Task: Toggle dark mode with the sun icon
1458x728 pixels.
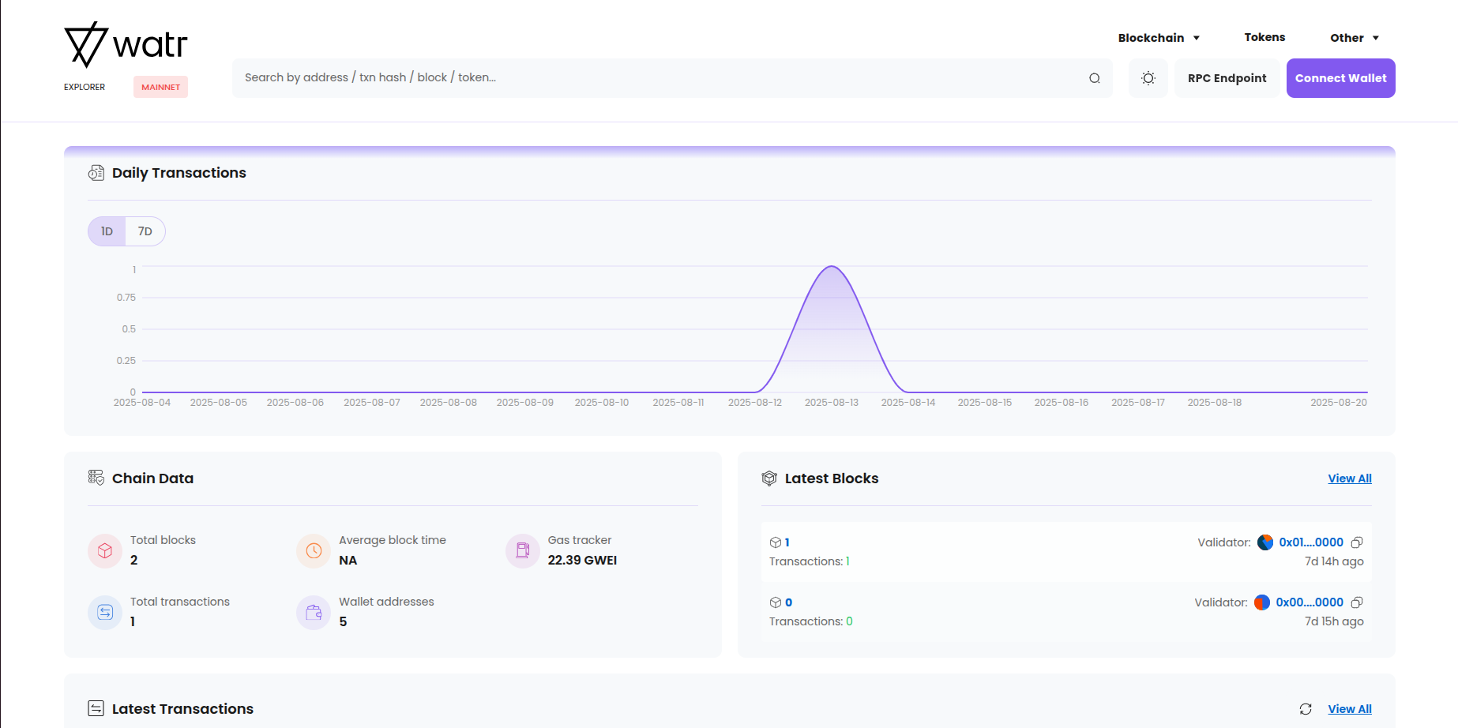Action: tap(1148, 77)
